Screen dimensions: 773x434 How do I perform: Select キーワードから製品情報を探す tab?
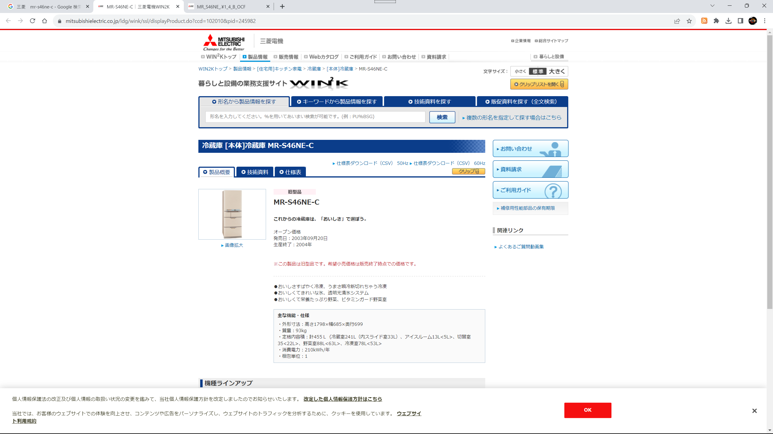337,102
